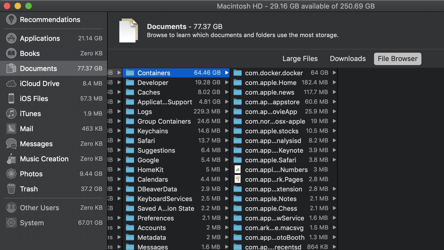Select the iOS Files device icon
The height and width of the screenshot is (250, 444).
point(11,98)
